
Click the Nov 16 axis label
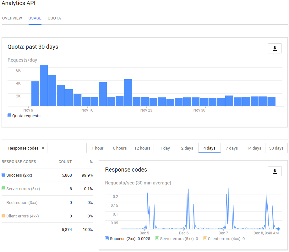pos(87,110)
